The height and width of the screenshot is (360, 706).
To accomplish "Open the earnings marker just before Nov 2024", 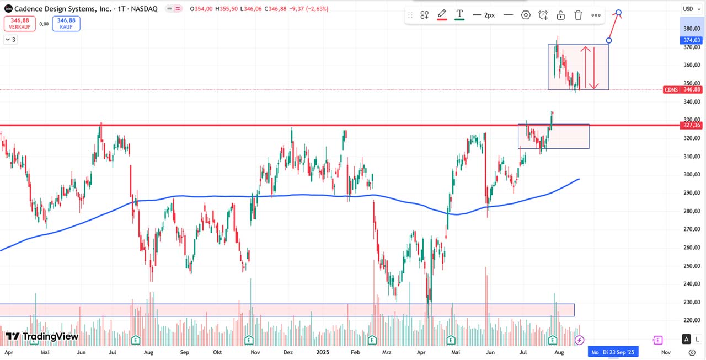I will [x=249, y=340].
